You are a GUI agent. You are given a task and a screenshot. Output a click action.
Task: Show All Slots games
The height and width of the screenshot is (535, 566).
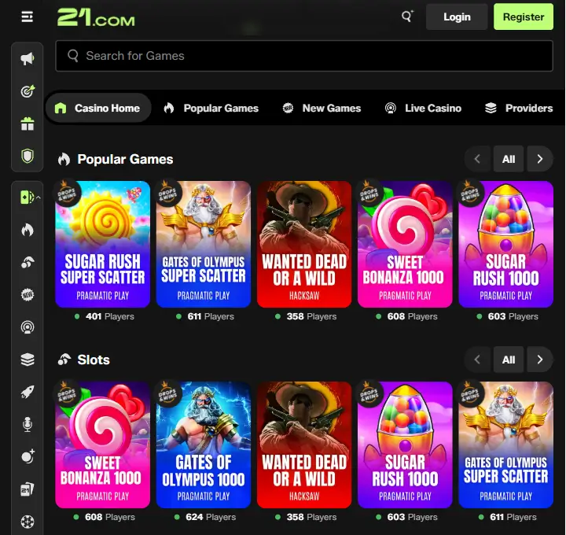tap(509, 360)
